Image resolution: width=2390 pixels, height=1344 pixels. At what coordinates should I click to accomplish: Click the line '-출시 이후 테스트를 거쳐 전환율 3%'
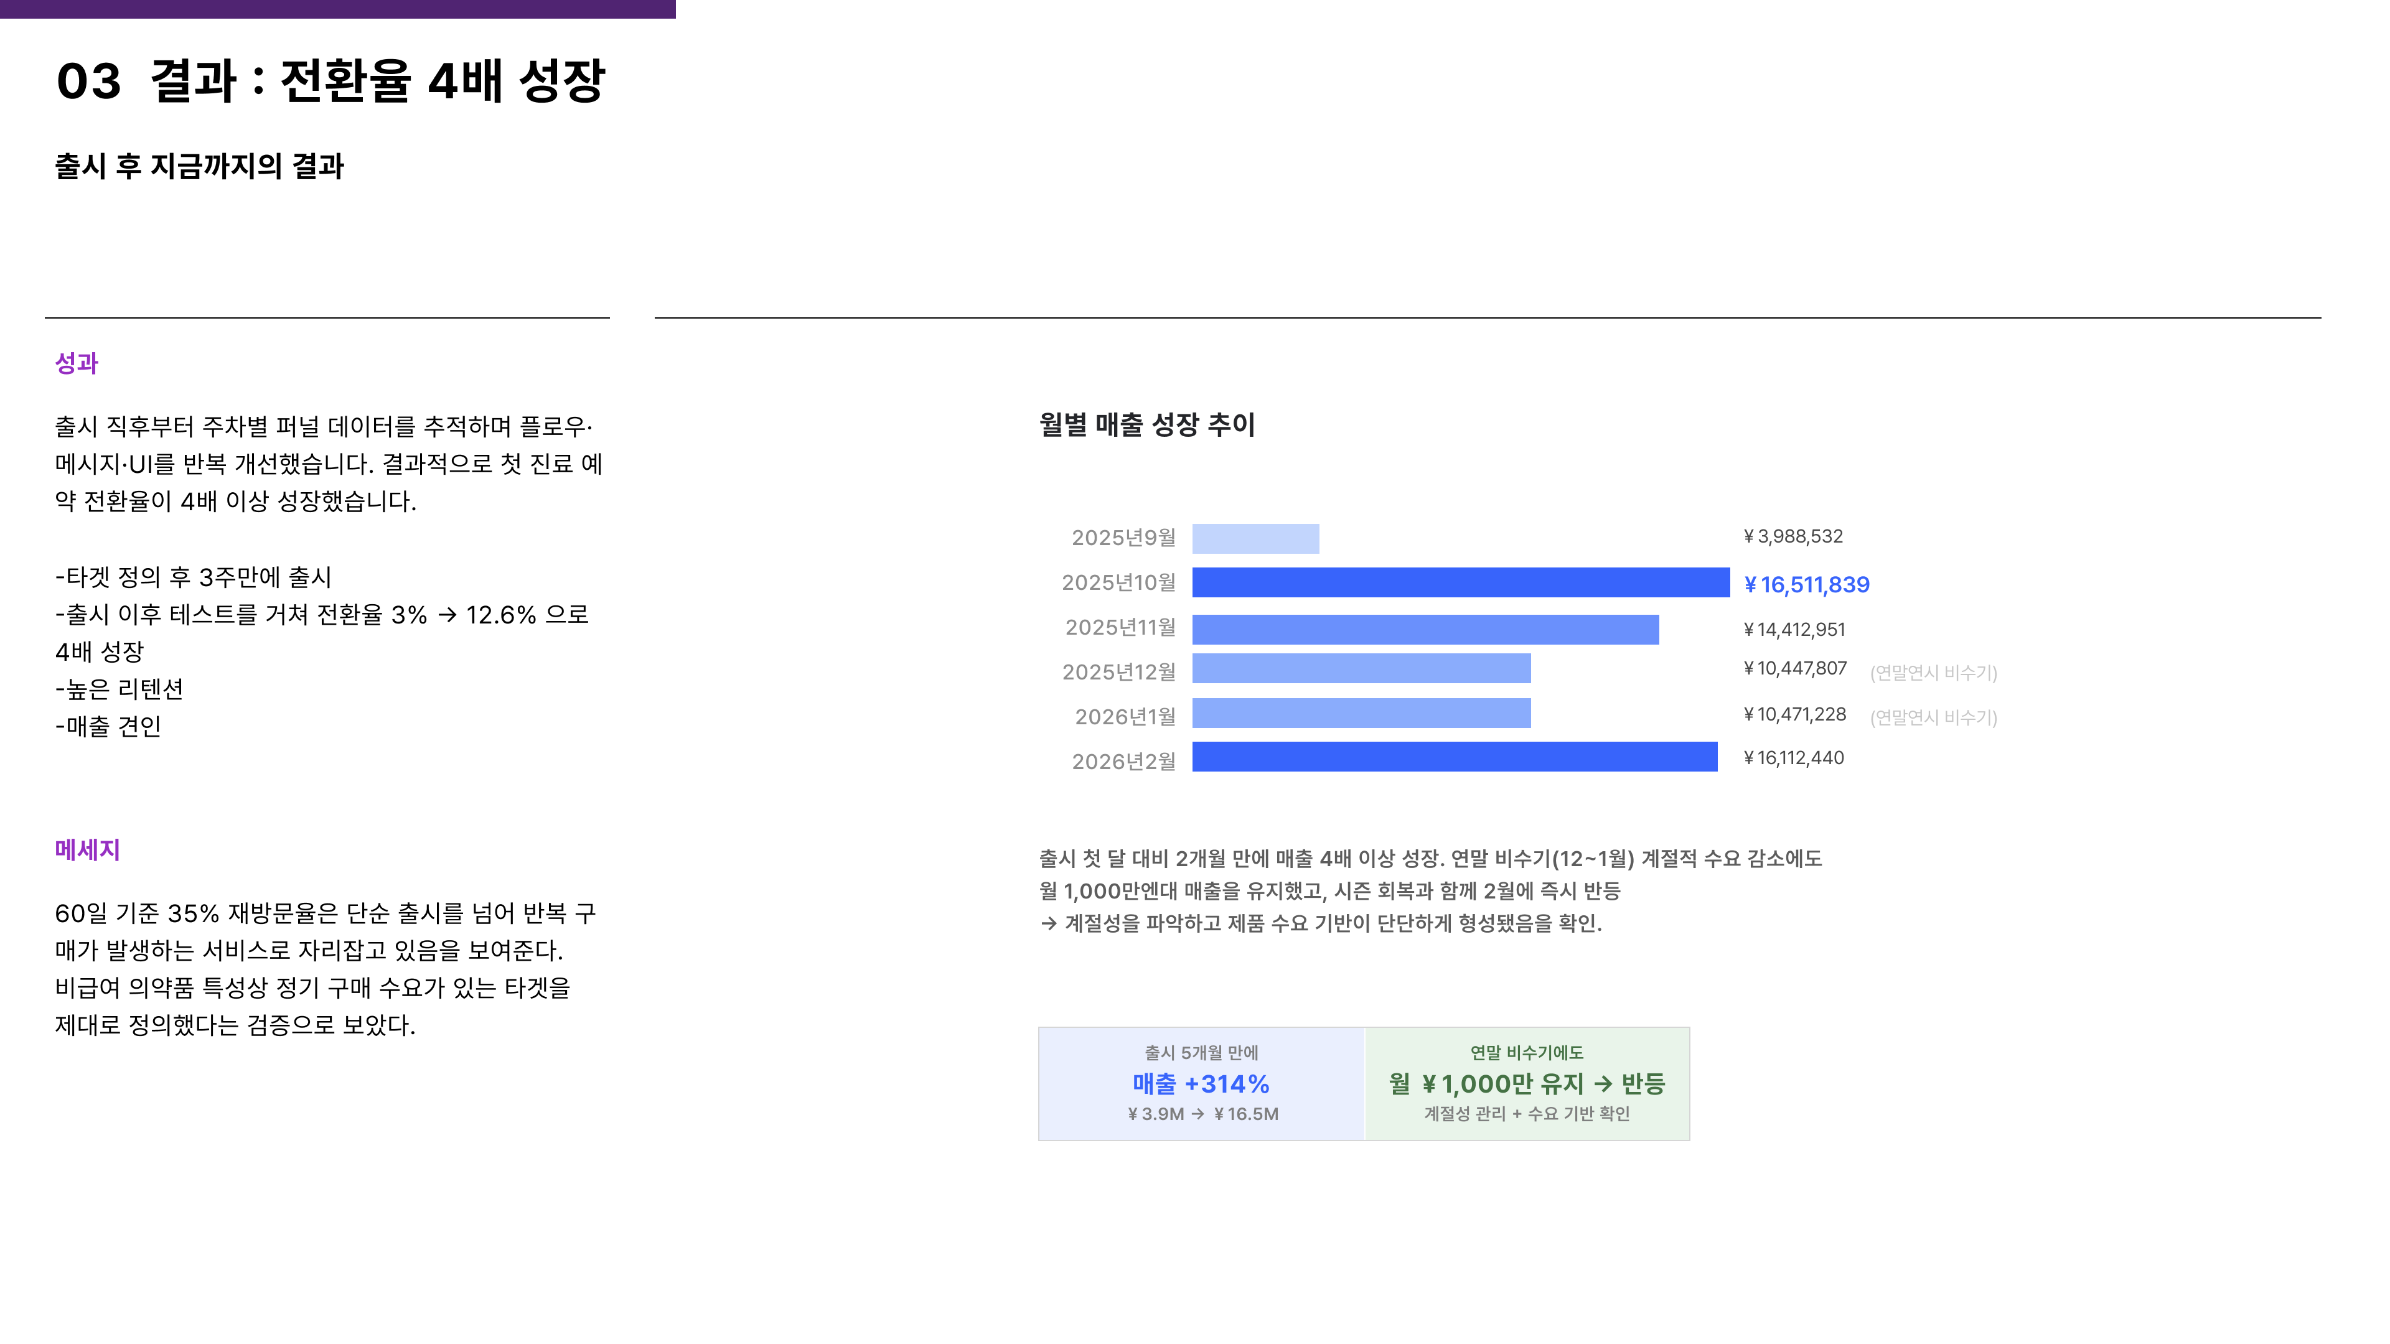tap(322, 633)
